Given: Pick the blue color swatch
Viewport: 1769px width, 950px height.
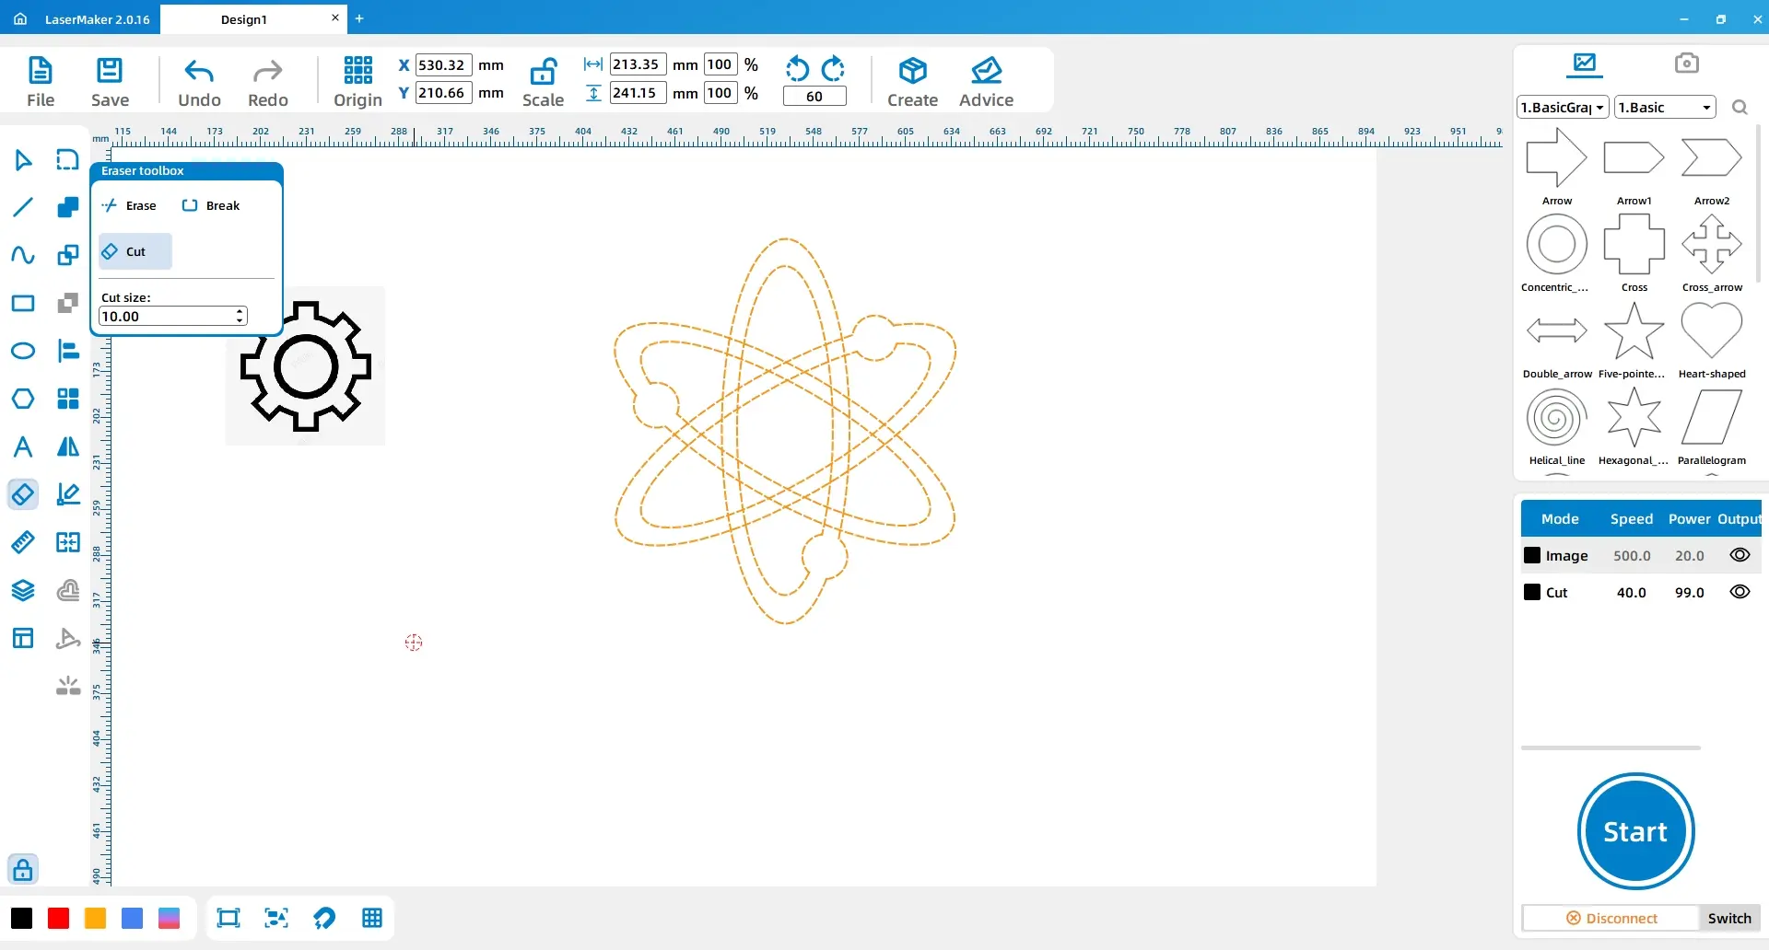Looking at the screenshot, I should pos(132,918).
